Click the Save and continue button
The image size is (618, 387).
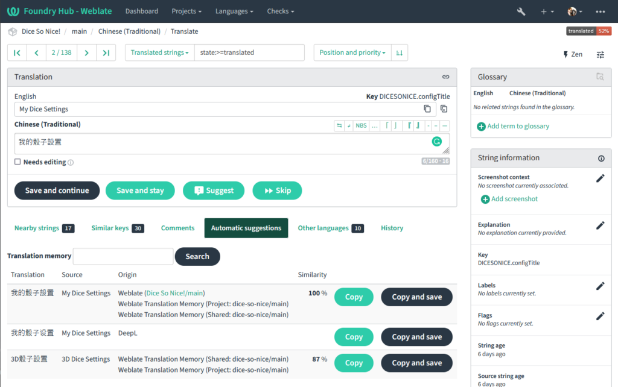point(57,190)
